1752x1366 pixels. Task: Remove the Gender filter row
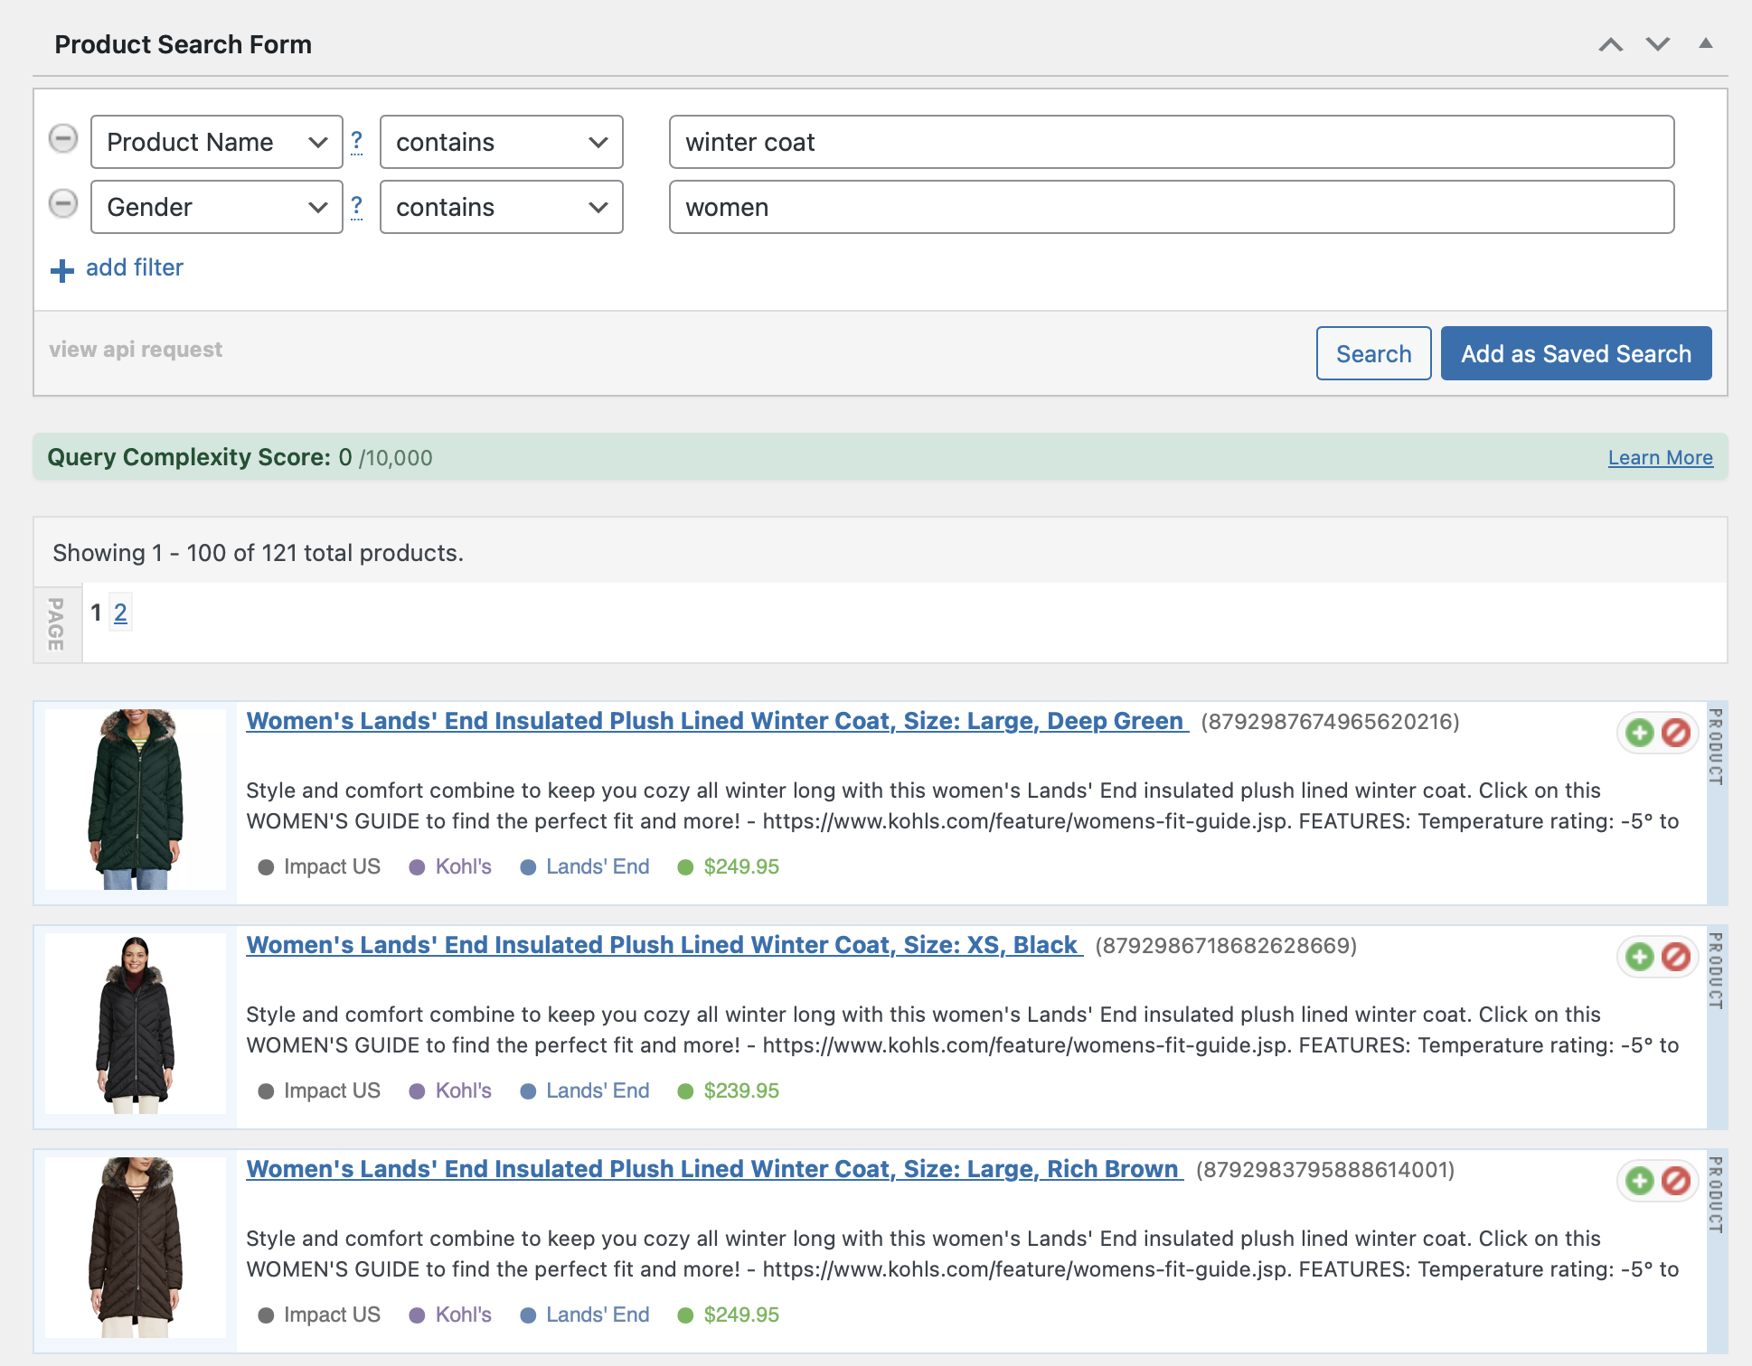tap(63, 204)
